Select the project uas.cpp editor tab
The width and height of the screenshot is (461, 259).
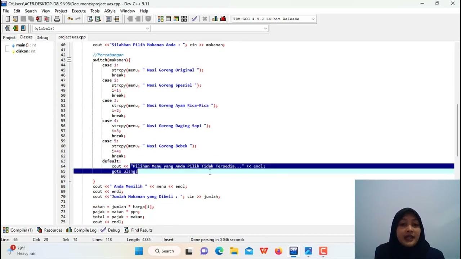click(72, 37)
